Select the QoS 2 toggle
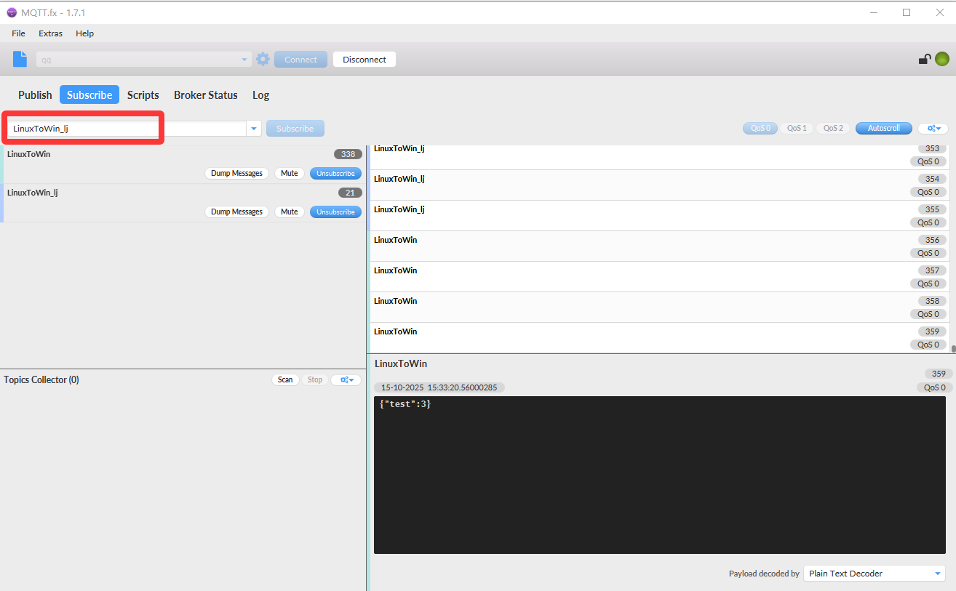956x591 pixels. point(834,128)
